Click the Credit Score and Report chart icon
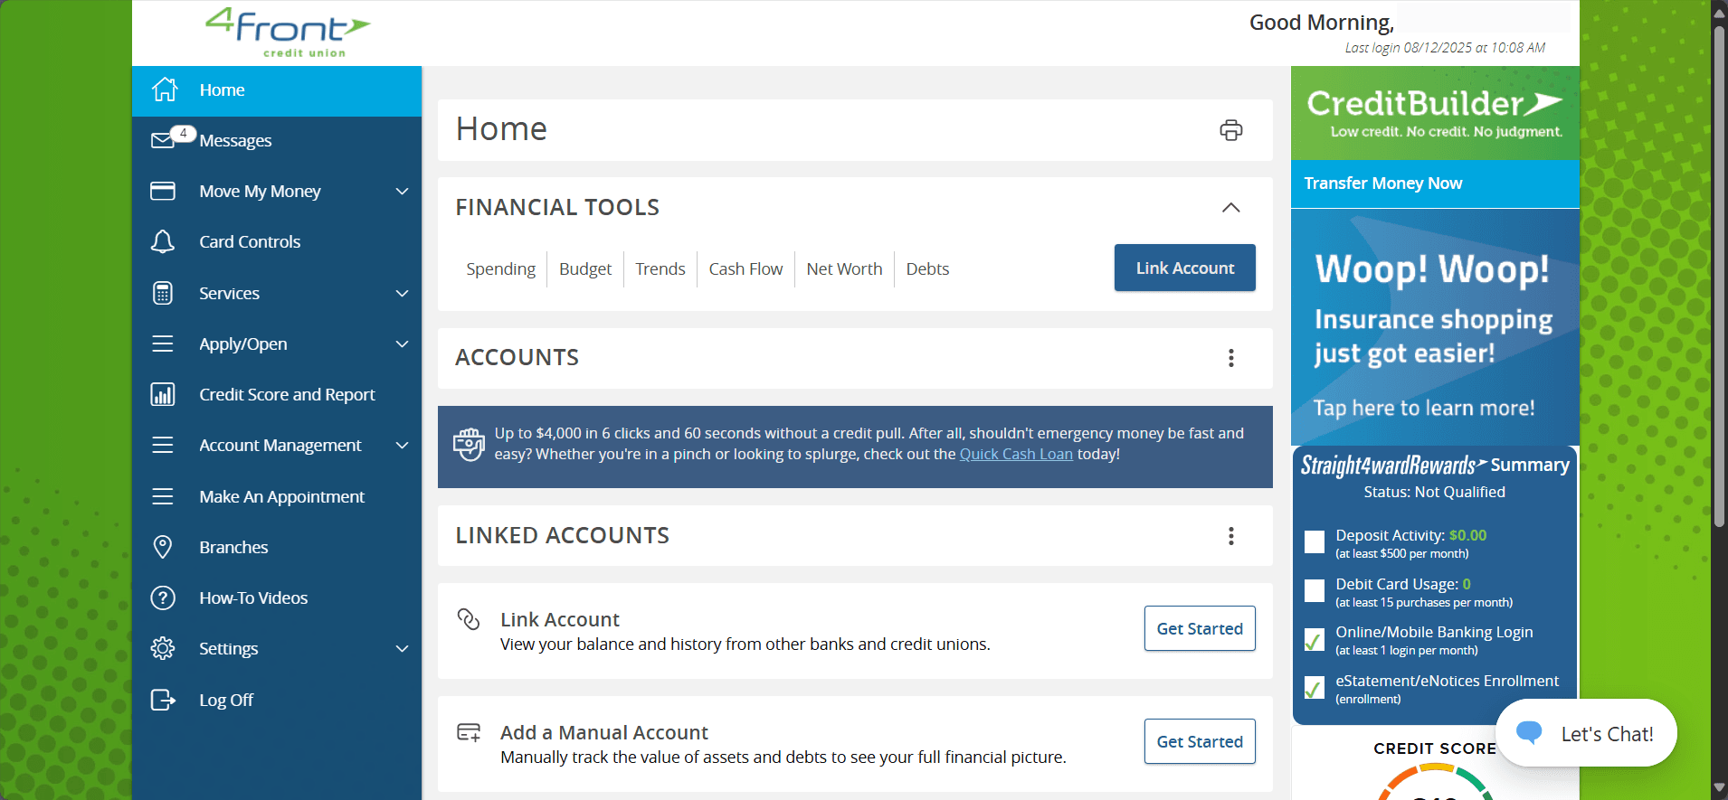 (x=163, y=394)
